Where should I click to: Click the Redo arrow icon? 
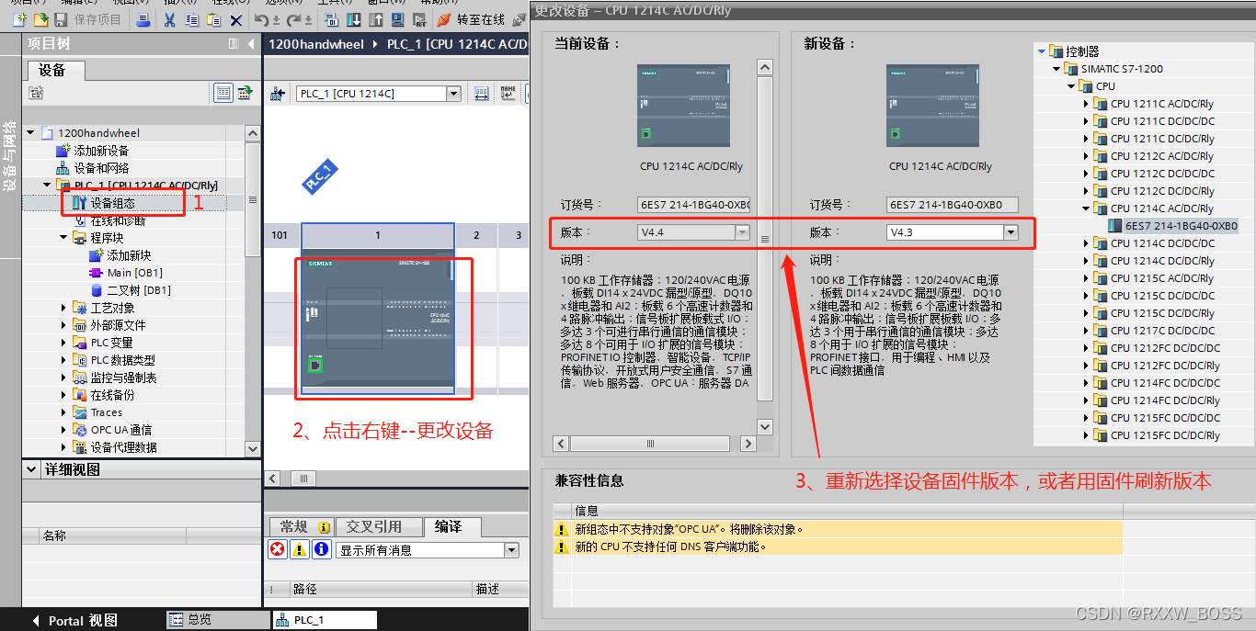coord(294,19)
